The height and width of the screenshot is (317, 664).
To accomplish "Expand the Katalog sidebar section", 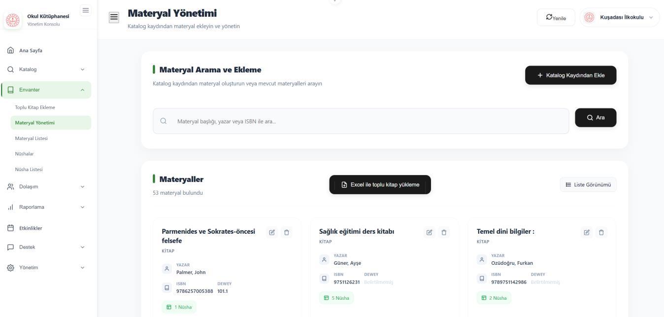I will click(45, 70).
